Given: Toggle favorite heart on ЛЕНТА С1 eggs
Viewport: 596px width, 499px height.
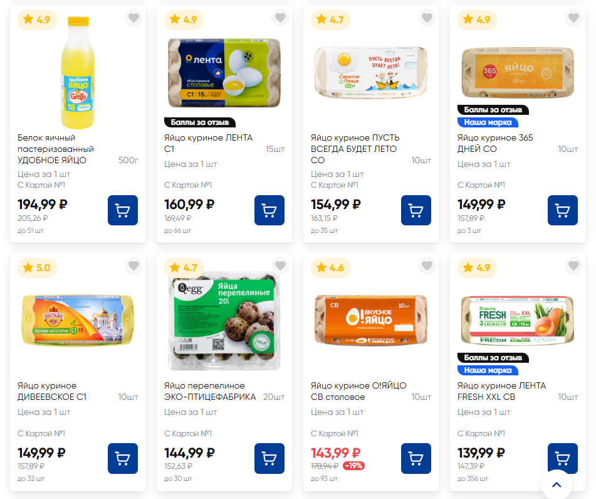Looking at the screenshot, I should point(280,18).
